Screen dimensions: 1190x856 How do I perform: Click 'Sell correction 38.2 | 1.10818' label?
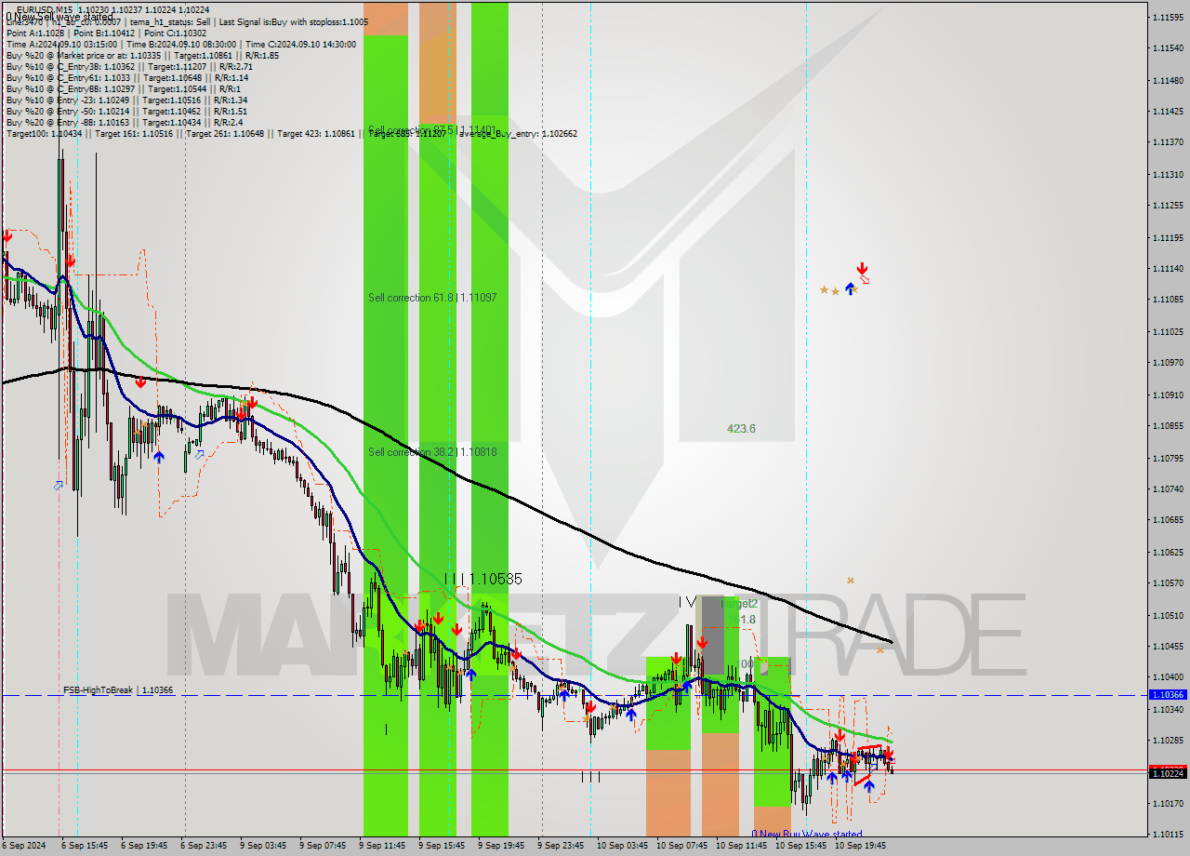click(432, 452)
